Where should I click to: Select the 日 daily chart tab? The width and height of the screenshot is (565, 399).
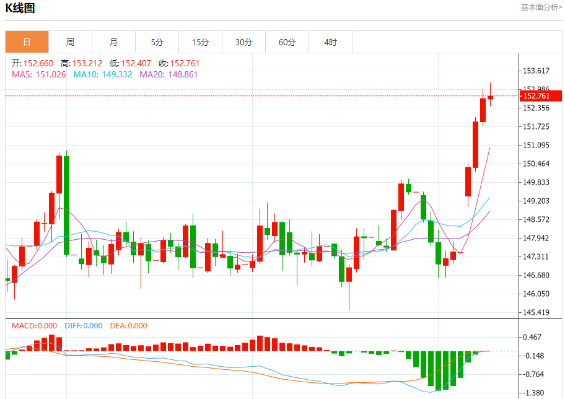(x=27, y=42)
